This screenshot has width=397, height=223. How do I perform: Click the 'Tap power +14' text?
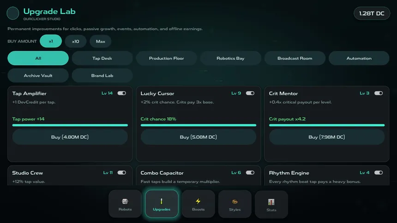pos(28,119)
